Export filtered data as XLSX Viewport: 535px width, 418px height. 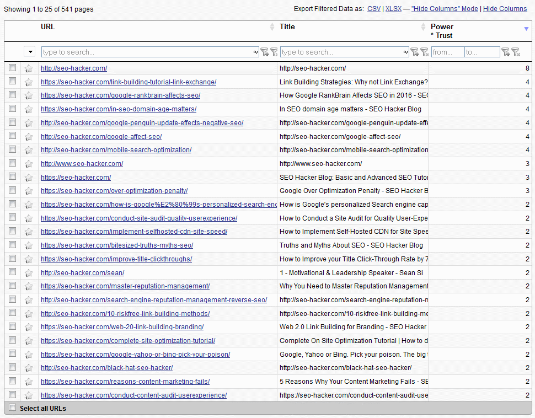393,9
